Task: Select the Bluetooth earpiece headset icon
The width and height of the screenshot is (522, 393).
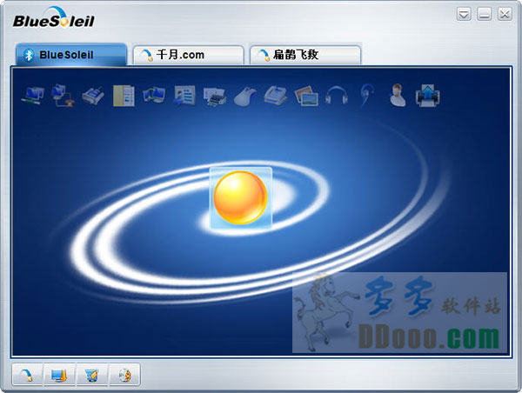Action: tap(367, 95)
